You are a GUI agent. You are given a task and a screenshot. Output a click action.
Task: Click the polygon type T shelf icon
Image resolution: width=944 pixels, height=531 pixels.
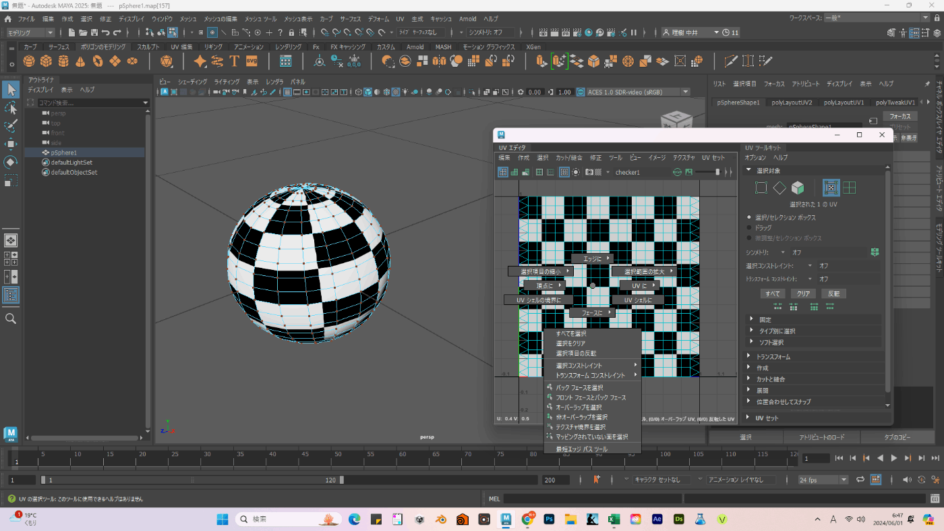coord(235,61)
